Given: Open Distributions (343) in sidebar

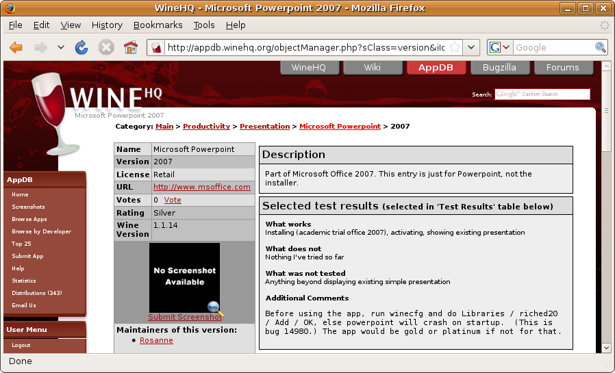Looking at the screenshot, I should point(37,293).
